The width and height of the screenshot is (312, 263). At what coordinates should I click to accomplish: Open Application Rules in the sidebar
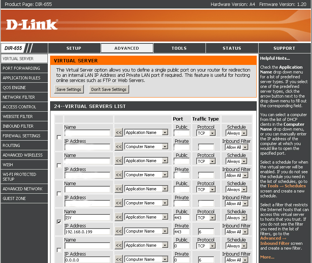point(24,78)
